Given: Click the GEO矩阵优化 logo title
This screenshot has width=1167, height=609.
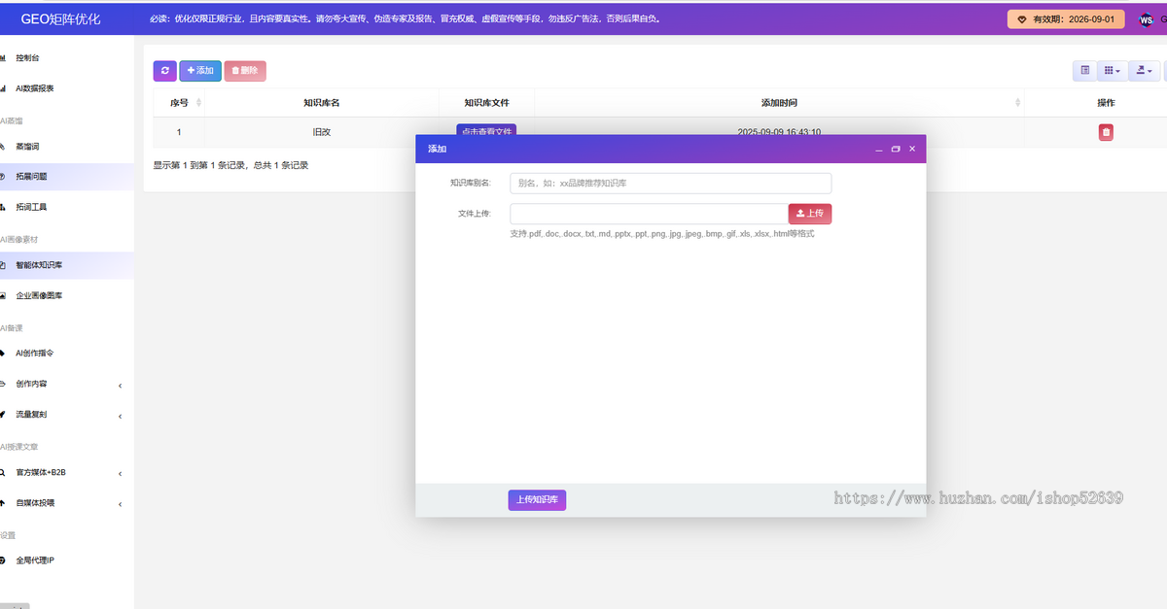Looking at the screenshot, I should pos(60,19).
